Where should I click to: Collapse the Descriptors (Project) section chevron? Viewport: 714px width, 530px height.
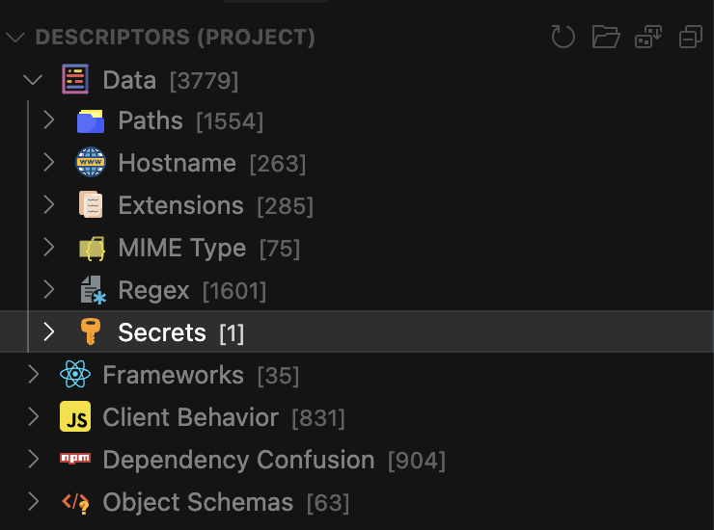(x=15, y=37)
